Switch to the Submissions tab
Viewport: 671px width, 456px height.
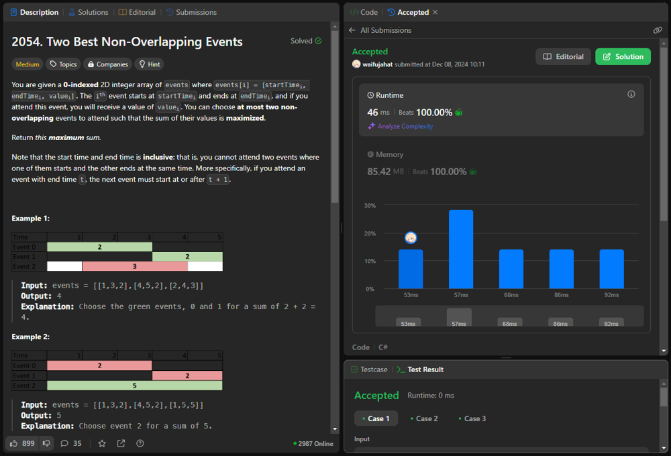point(191,12)
